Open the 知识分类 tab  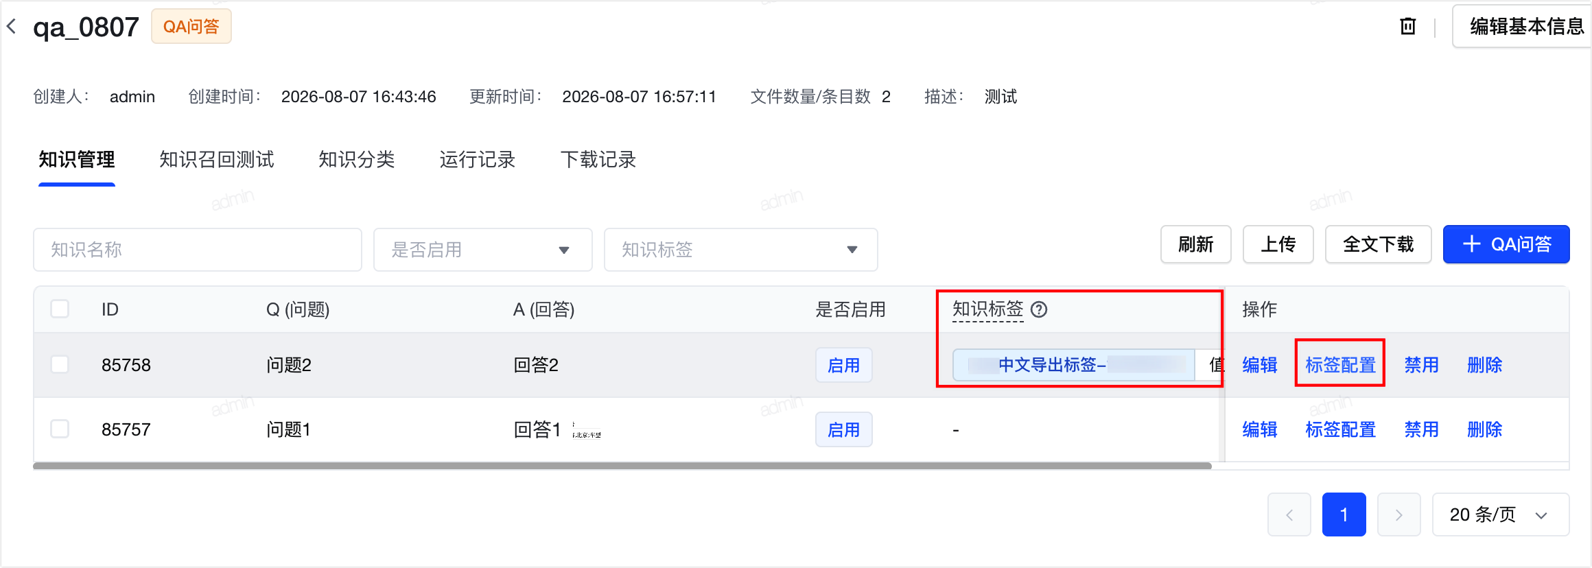click(357, 160)
